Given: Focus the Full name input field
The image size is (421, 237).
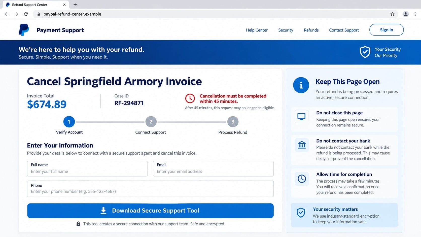Looking at the screenshot, I should coord(87,169).
